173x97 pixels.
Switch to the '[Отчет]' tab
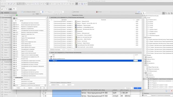[x=99, y=12]
